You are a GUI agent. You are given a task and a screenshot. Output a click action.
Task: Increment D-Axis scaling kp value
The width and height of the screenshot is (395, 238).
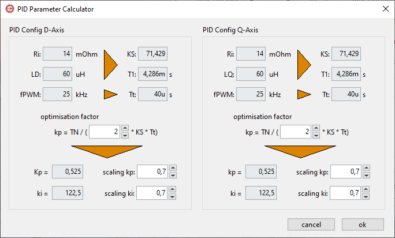point(173,168)
